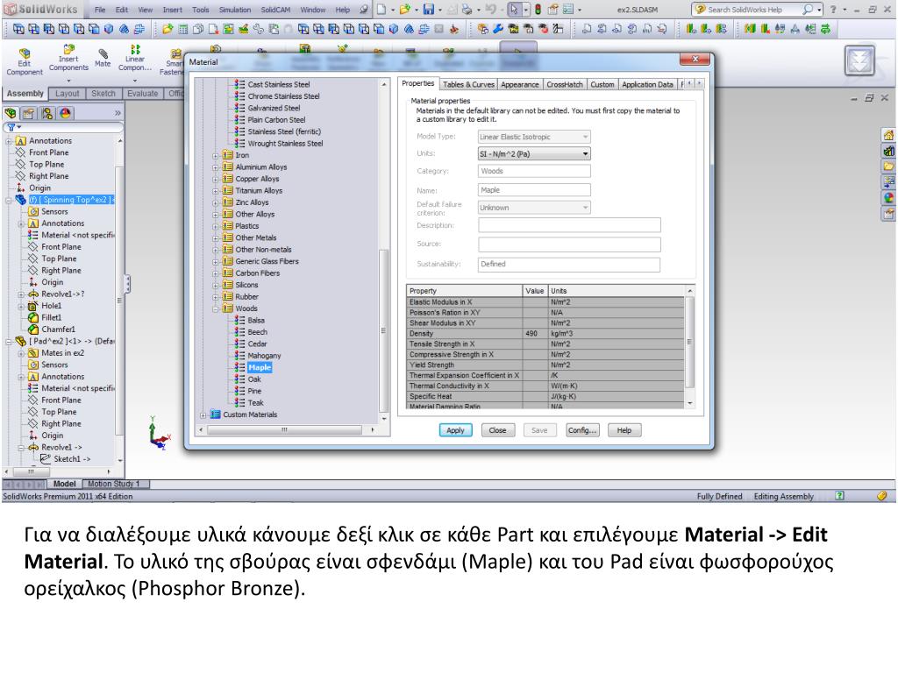Open the DisplayManager color sphere tab icon

click(65, 113)
